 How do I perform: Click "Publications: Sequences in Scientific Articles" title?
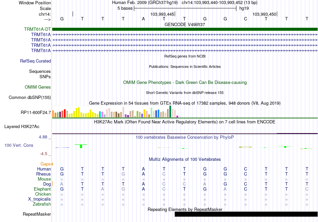click(x=185, y=67)
